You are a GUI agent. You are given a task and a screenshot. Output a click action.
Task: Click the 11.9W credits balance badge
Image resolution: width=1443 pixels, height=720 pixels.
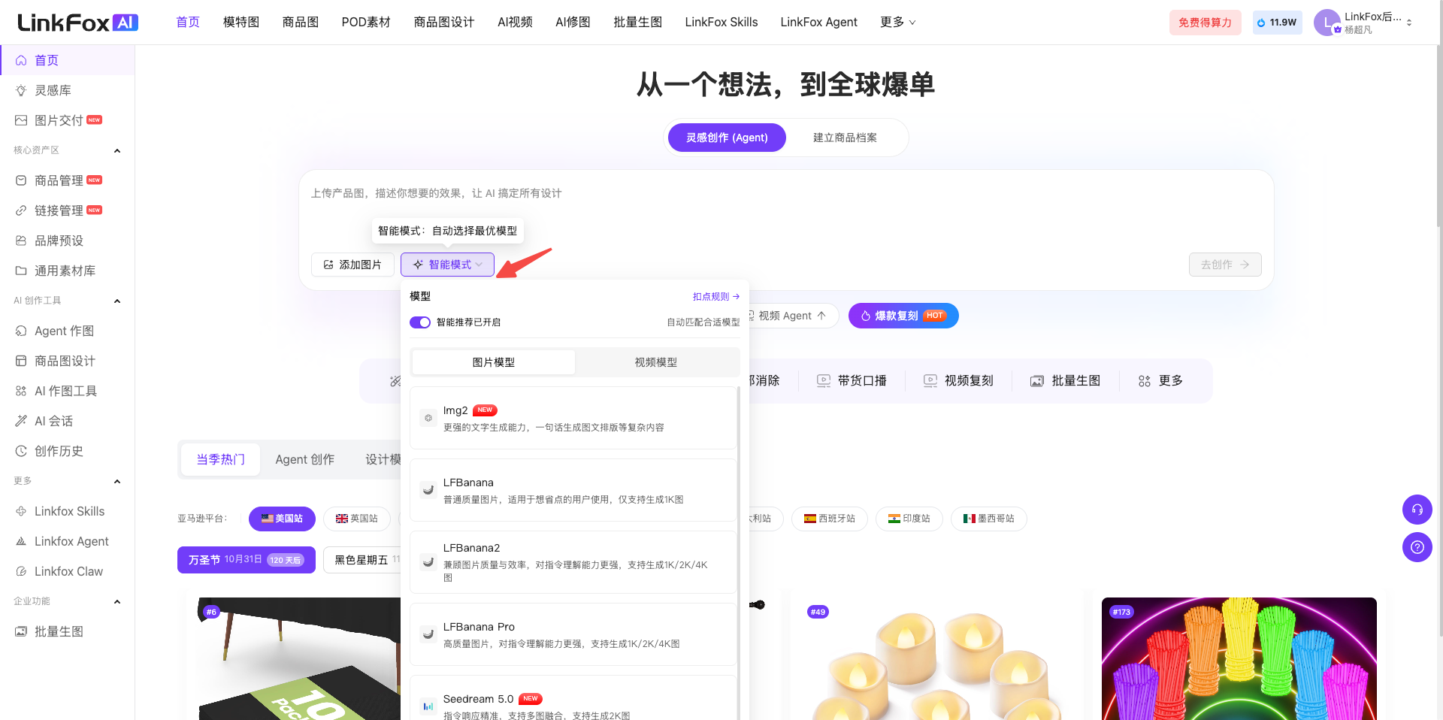click(x=1277, y=23)
